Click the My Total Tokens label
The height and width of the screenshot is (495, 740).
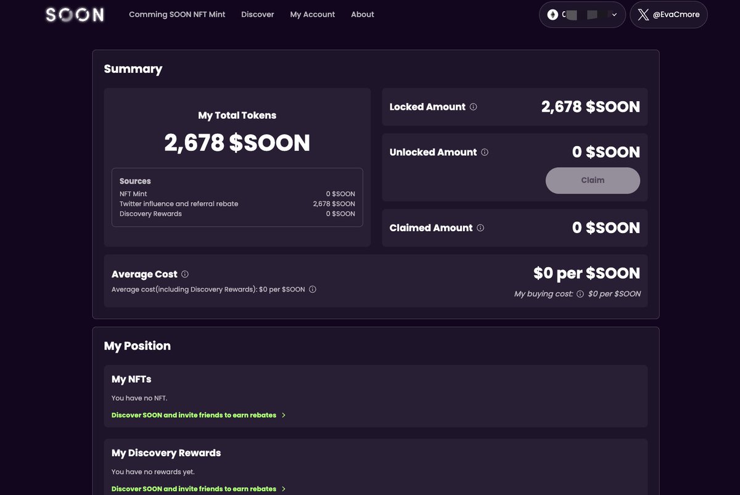[237, 115]
